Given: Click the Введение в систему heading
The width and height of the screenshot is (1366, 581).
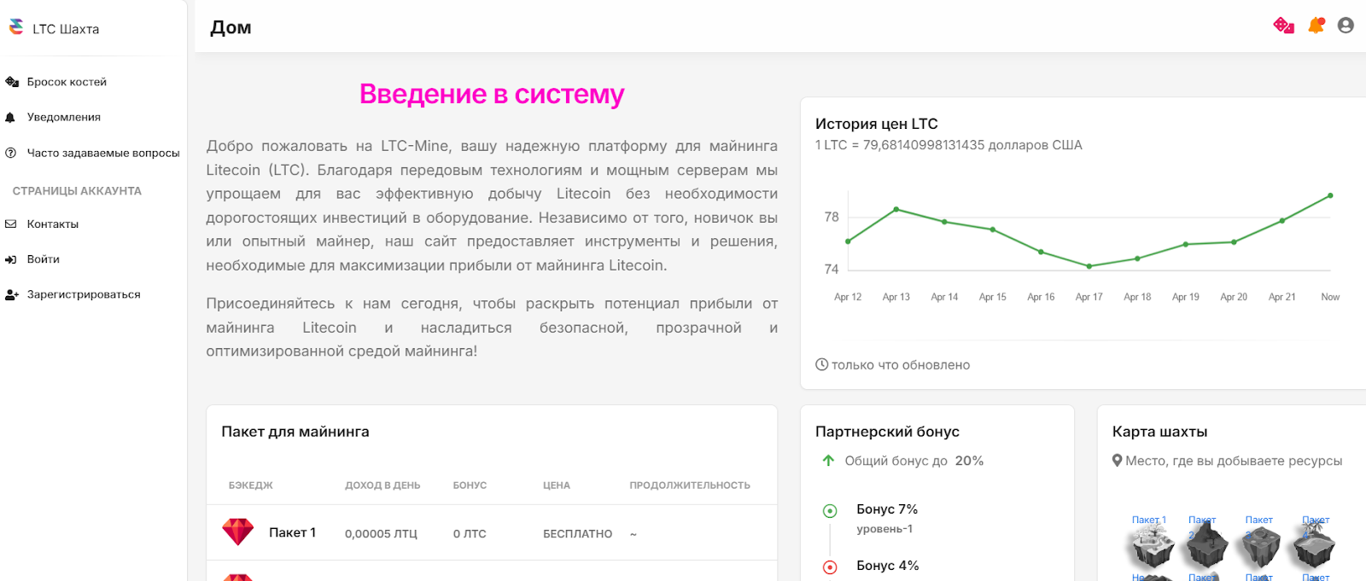Looking at the screenshot, I should click(492, 94).
